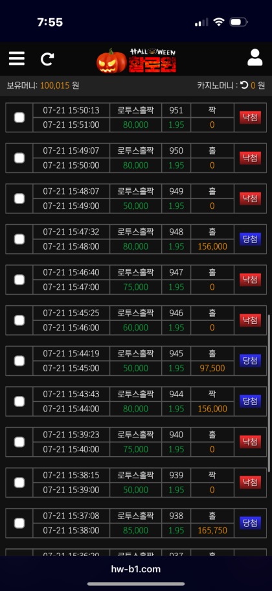The height and width of the screenshot is (591, 272).
Task: Click the vertical scrollbar on right edge
Action: [269, 393]
